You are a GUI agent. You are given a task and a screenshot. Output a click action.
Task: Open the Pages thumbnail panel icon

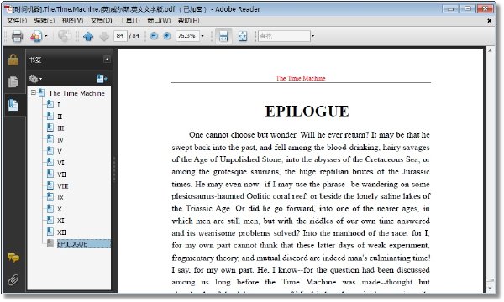coord(13,82)
